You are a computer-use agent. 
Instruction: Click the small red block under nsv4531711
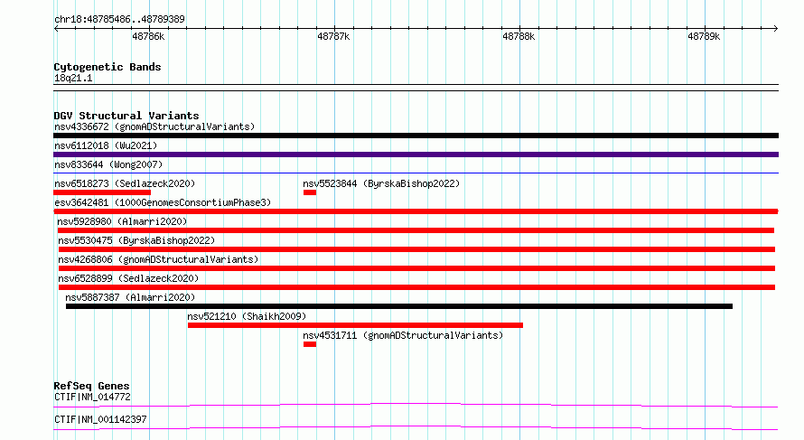(310, 344)
